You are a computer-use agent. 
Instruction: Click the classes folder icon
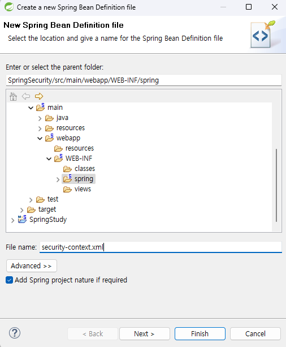(67, 169)
